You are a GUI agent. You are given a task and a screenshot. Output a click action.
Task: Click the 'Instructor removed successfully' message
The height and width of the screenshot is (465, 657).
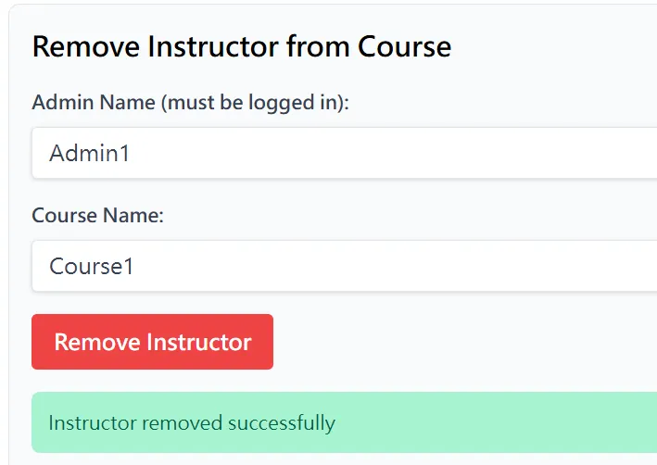(191, 423)
